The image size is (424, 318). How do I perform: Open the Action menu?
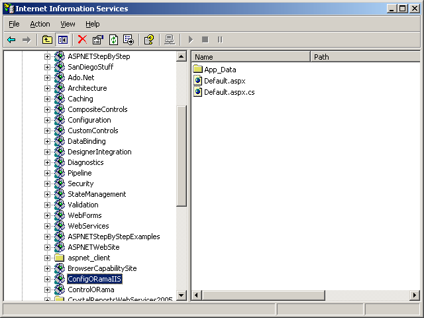pos(40,24)
